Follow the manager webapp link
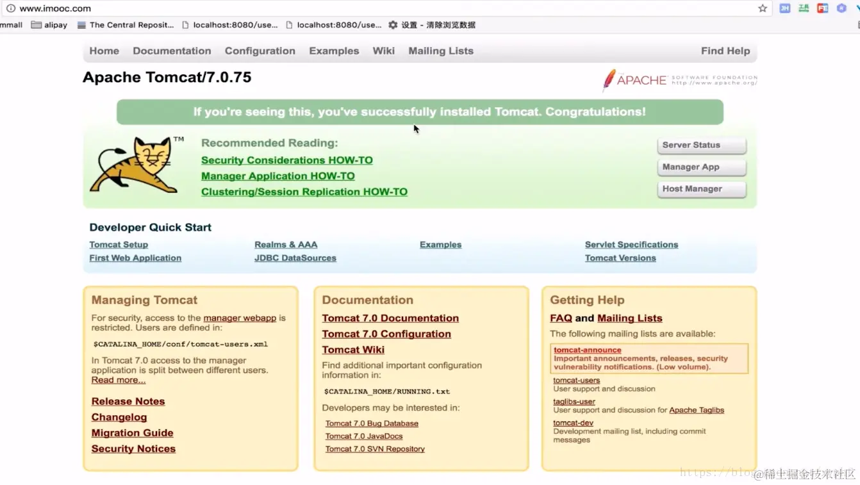860x485 pixels. click(240, 318)
